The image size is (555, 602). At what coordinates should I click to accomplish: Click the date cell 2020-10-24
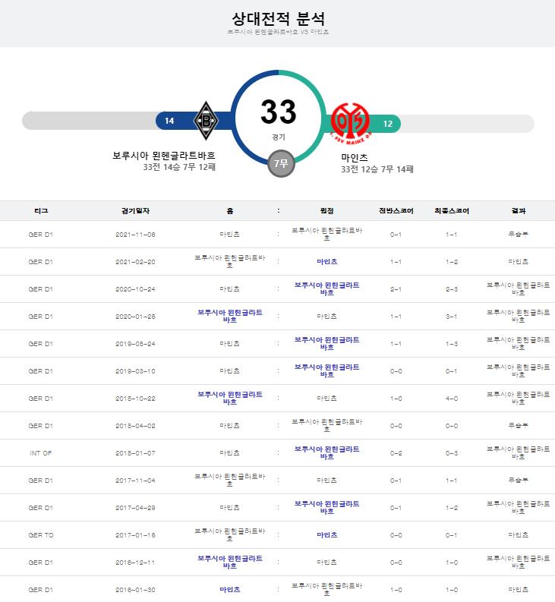[x=135, y=289]
